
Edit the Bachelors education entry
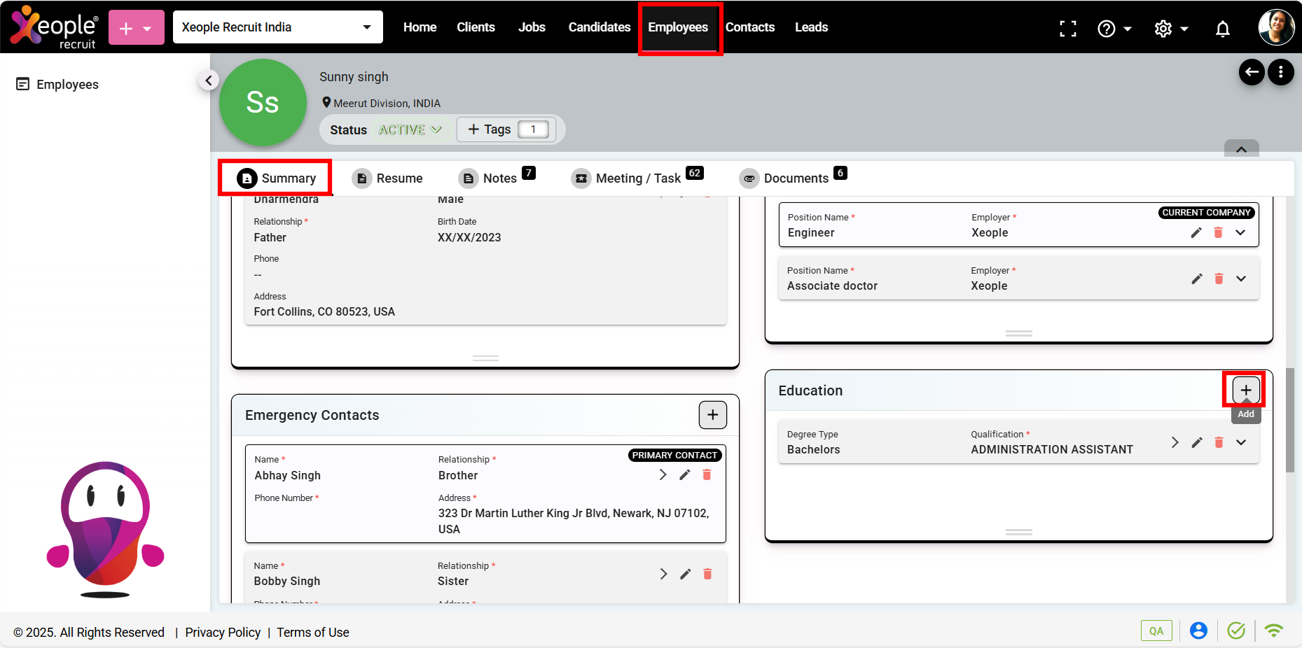1197,442
